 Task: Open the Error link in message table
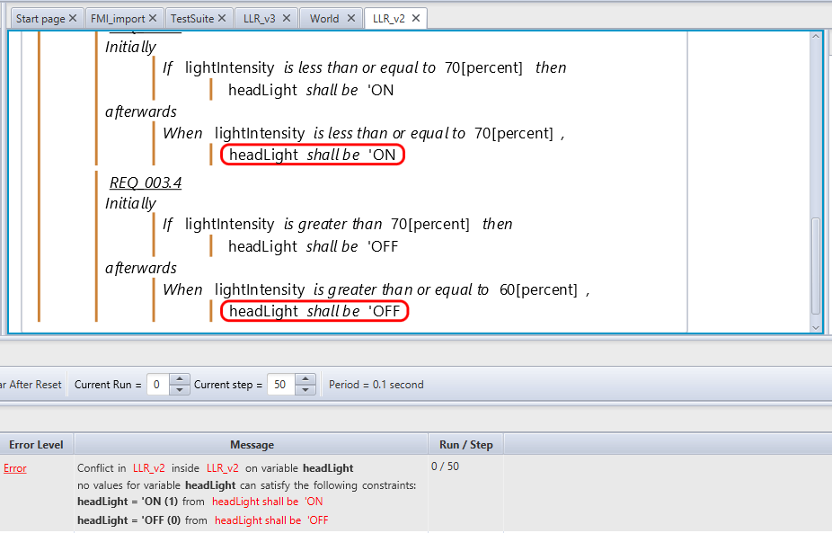[x=15, y=468]
